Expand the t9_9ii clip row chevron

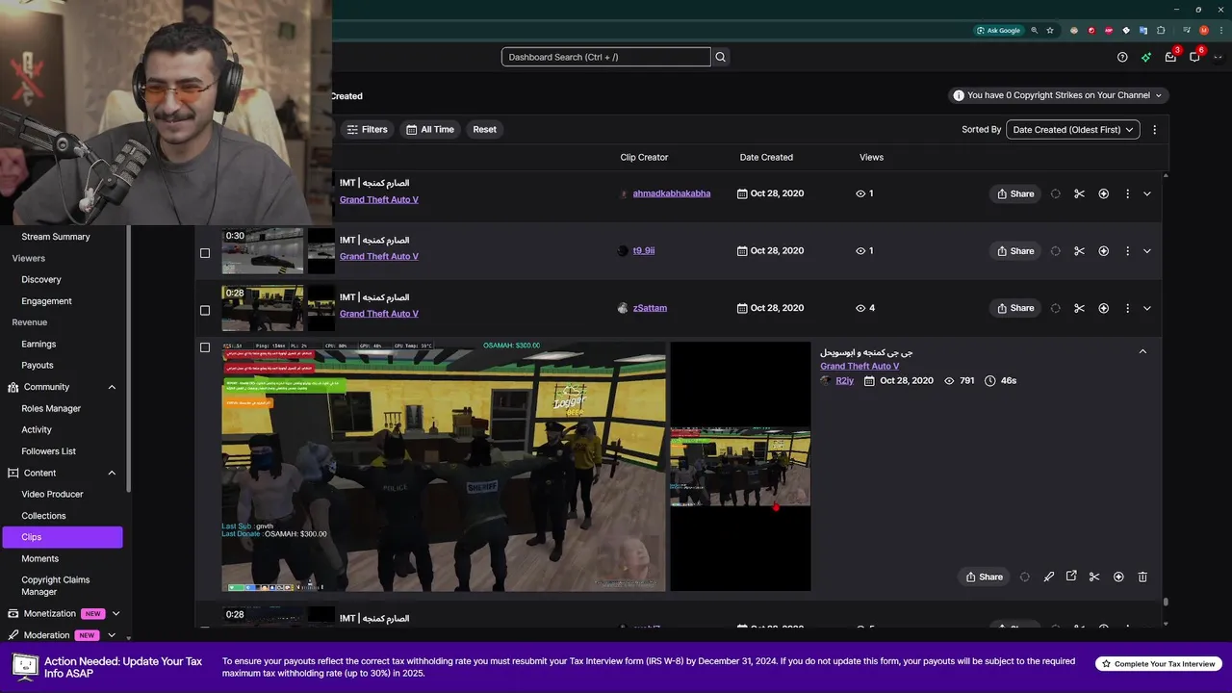coord(1147,251)
